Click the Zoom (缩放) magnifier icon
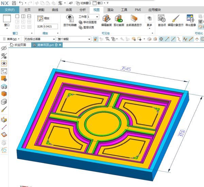Screen dimensions: 204x187 click(40, 19)
